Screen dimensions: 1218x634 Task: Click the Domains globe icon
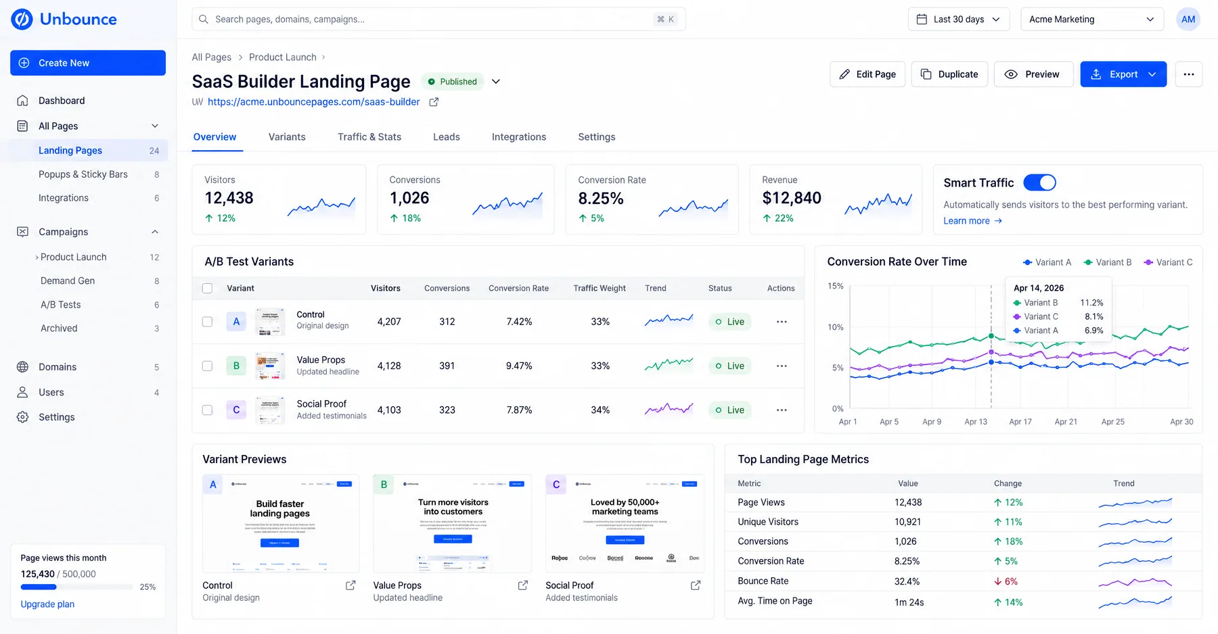coord(22,367)
